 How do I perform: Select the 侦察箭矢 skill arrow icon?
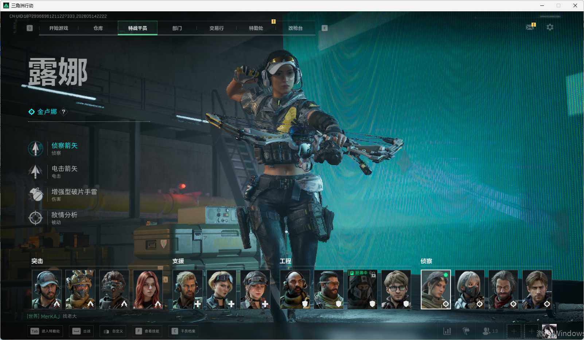35,148
